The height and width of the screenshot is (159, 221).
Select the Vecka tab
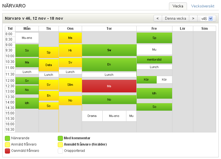pos(178,6)
